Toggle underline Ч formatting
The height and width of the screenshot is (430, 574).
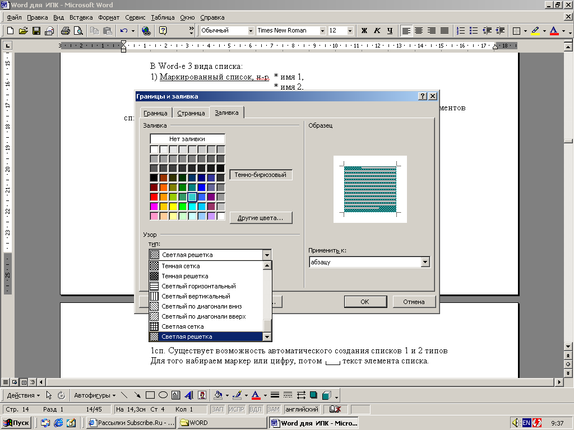(x=390, y=31)
